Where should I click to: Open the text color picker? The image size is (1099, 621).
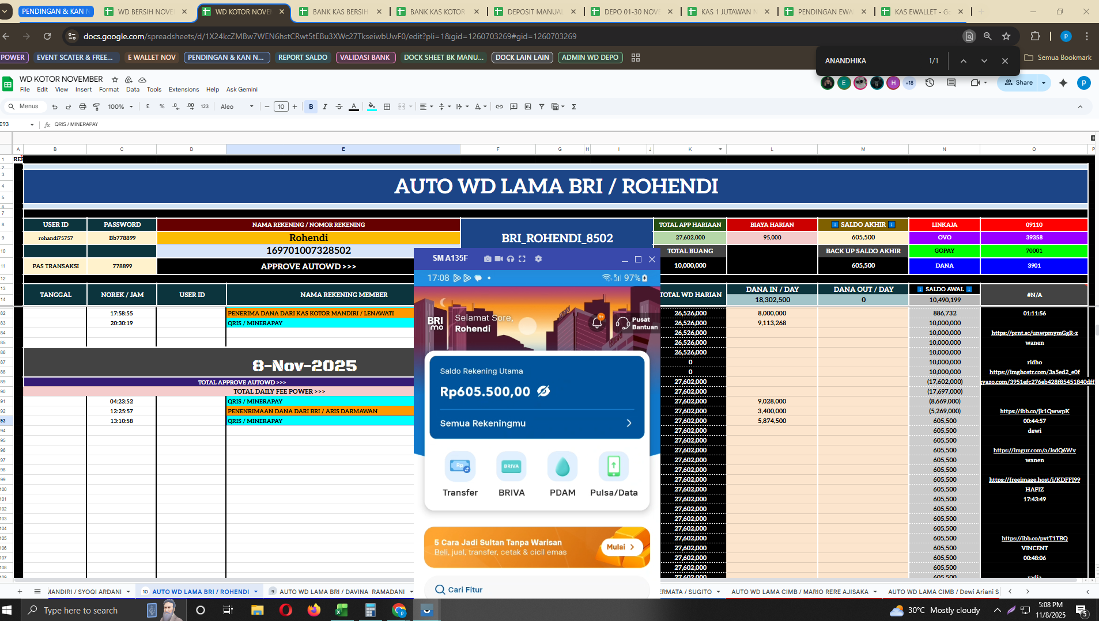tap(354, 106)
